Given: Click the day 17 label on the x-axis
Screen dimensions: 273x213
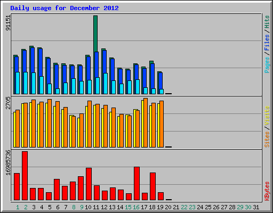Looking at the screenshot, I should [x=144, y=207].
